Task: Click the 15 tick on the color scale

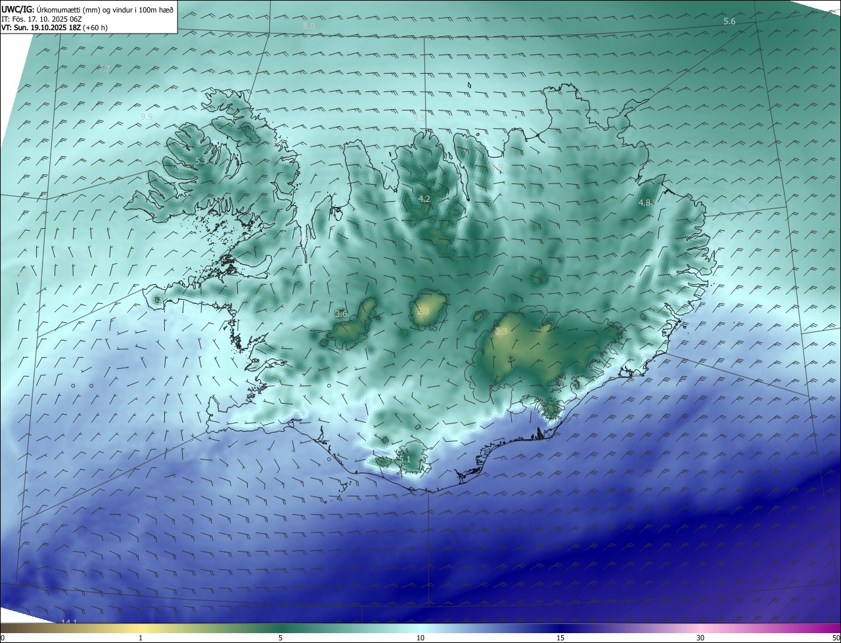Action: click(560, 638)
